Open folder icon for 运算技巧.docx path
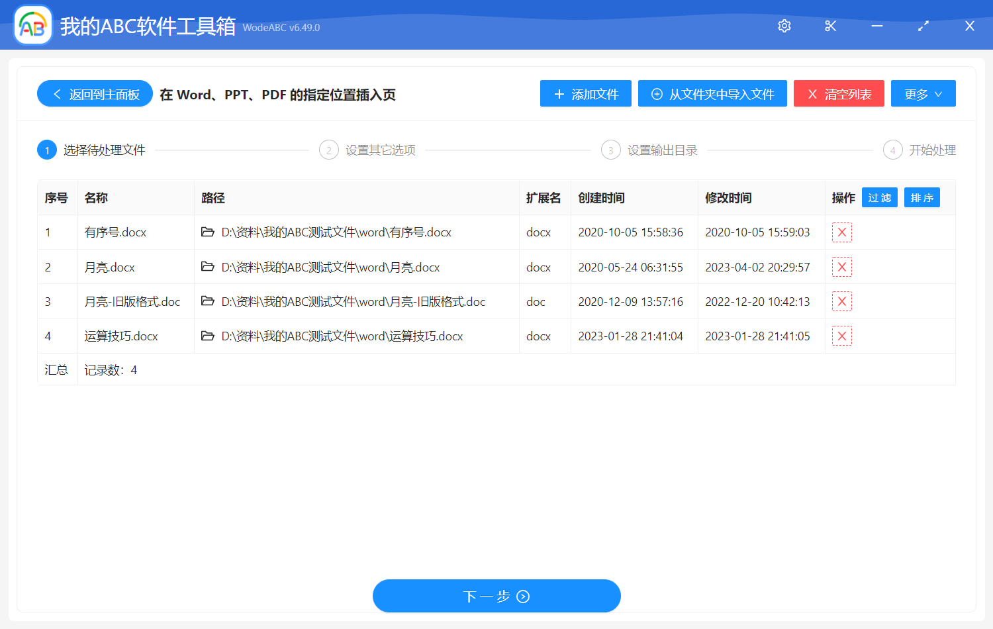 point(208,336)
